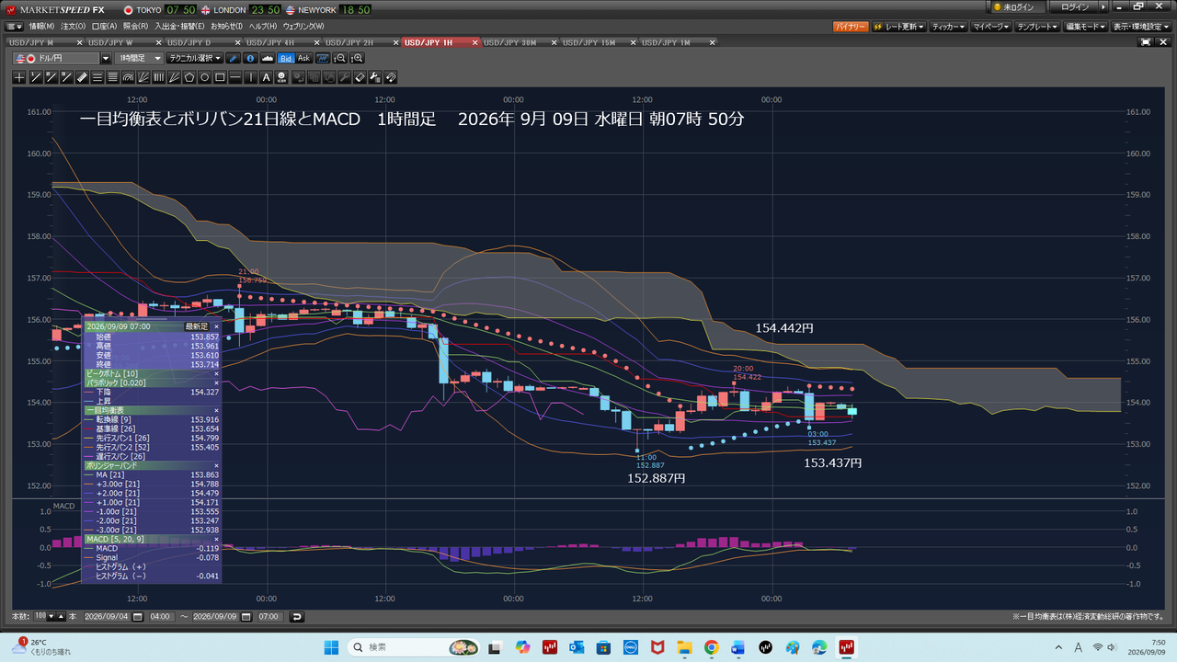
Task: Open the 1時間足 timeframe dropdown
Action: tap(157, 58)
